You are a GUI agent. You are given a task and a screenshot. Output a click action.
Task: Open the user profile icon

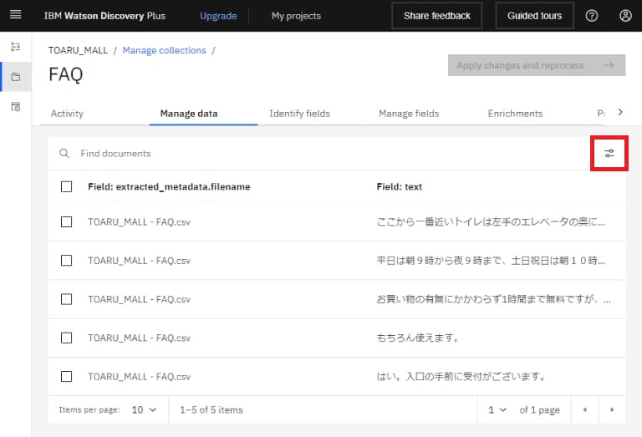click(x=625, y=15)
